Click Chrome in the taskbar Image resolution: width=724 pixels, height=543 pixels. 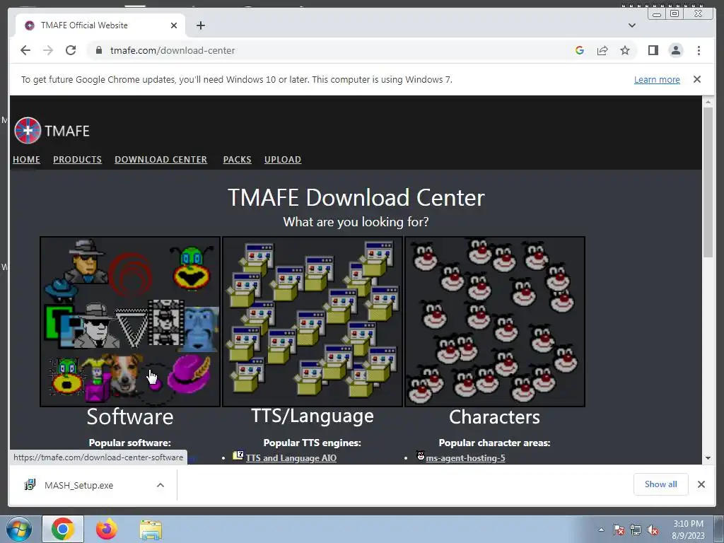click(63, 529)
